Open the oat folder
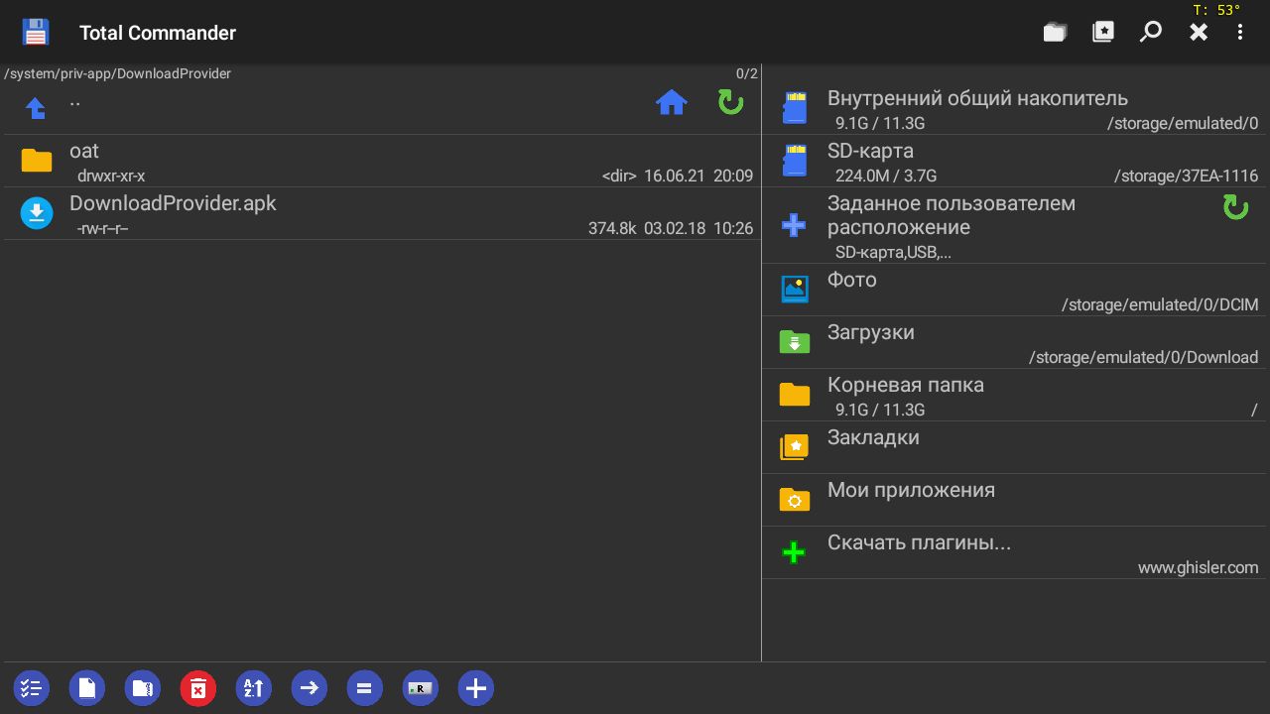Screen dimensions: 1270x714 [382, 162]
